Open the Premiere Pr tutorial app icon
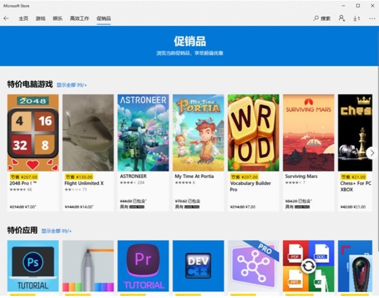This screenshot has width=379, height=298. 143,266
